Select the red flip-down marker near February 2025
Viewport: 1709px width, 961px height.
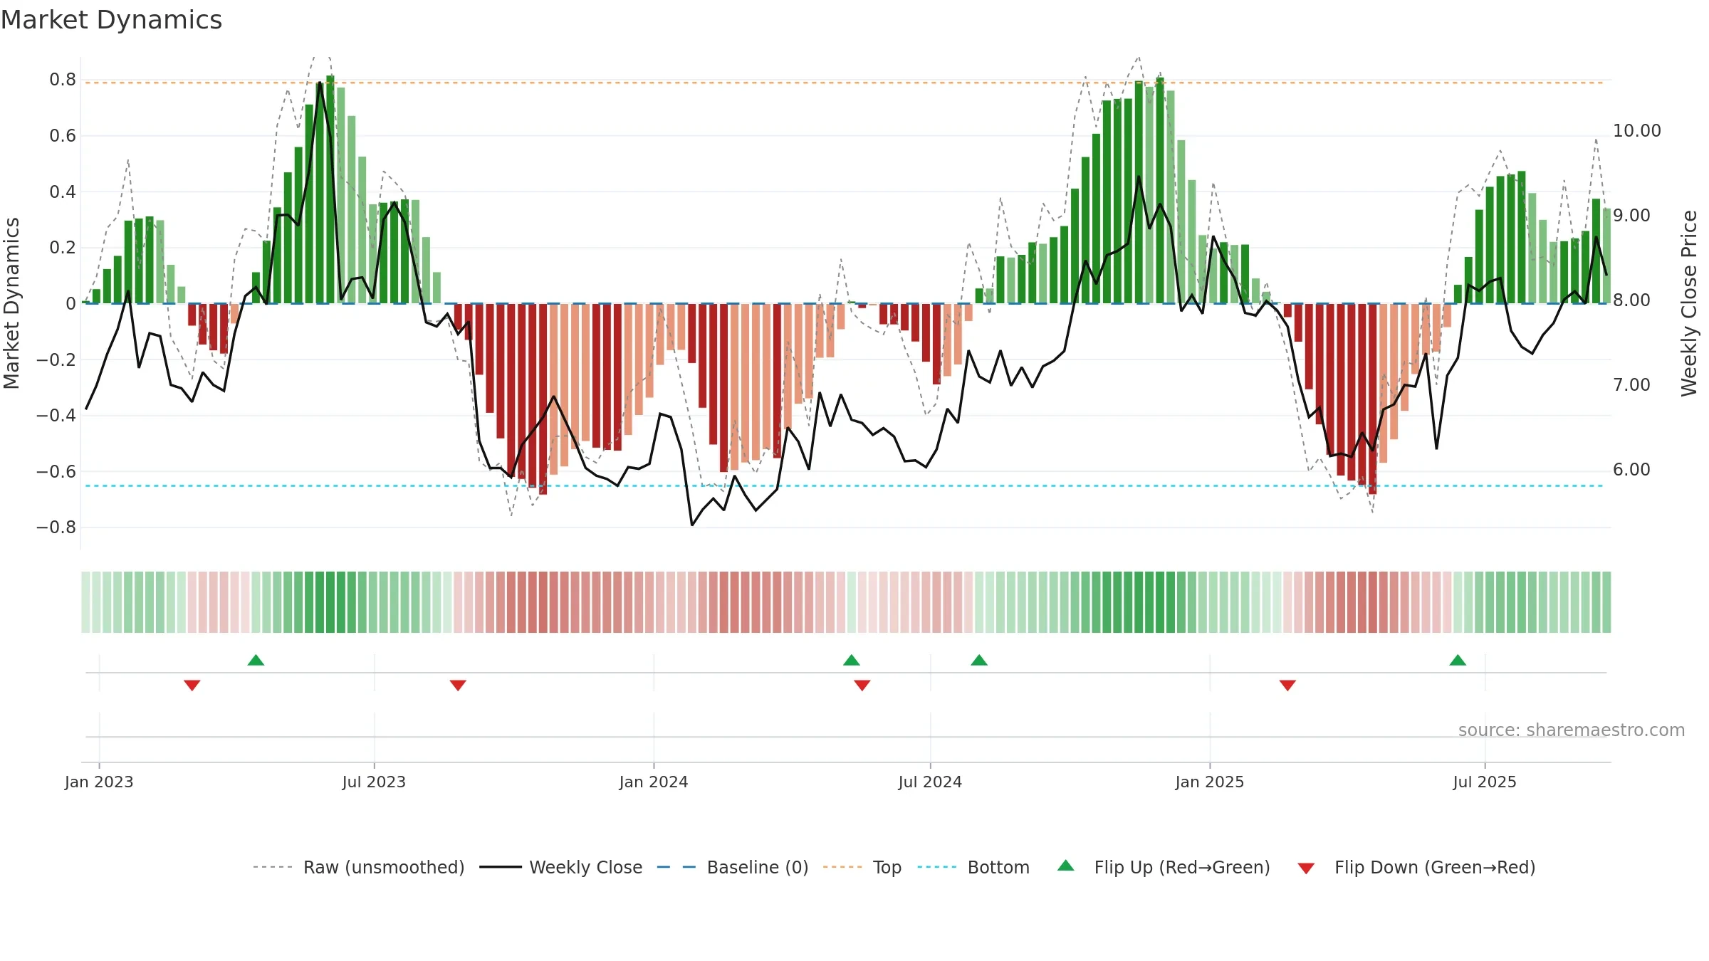click(x=1287, y=685)
